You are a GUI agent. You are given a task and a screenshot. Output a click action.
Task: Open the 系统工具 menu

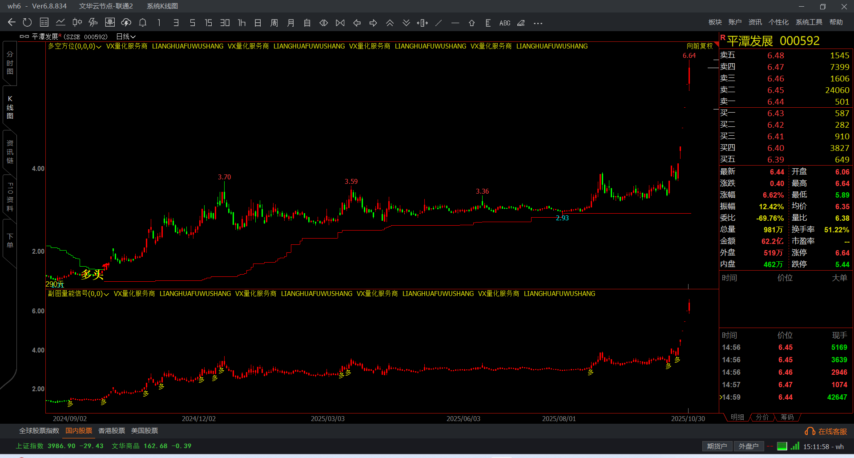pos(809,22)
